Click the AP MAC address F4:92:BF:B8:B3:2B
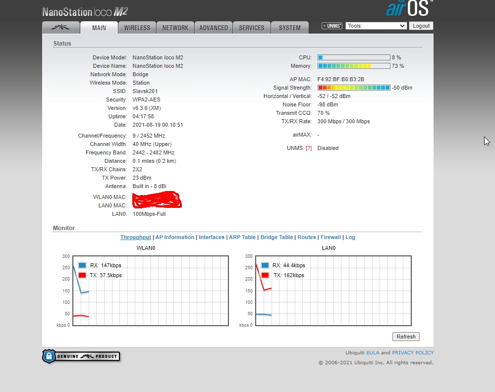The width and height of the screenshot is (495, 392). click(340, 79)
